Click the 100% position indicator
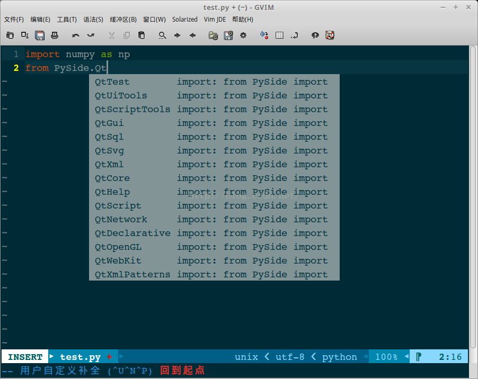 pyautogui.click(x=386, y=357)
